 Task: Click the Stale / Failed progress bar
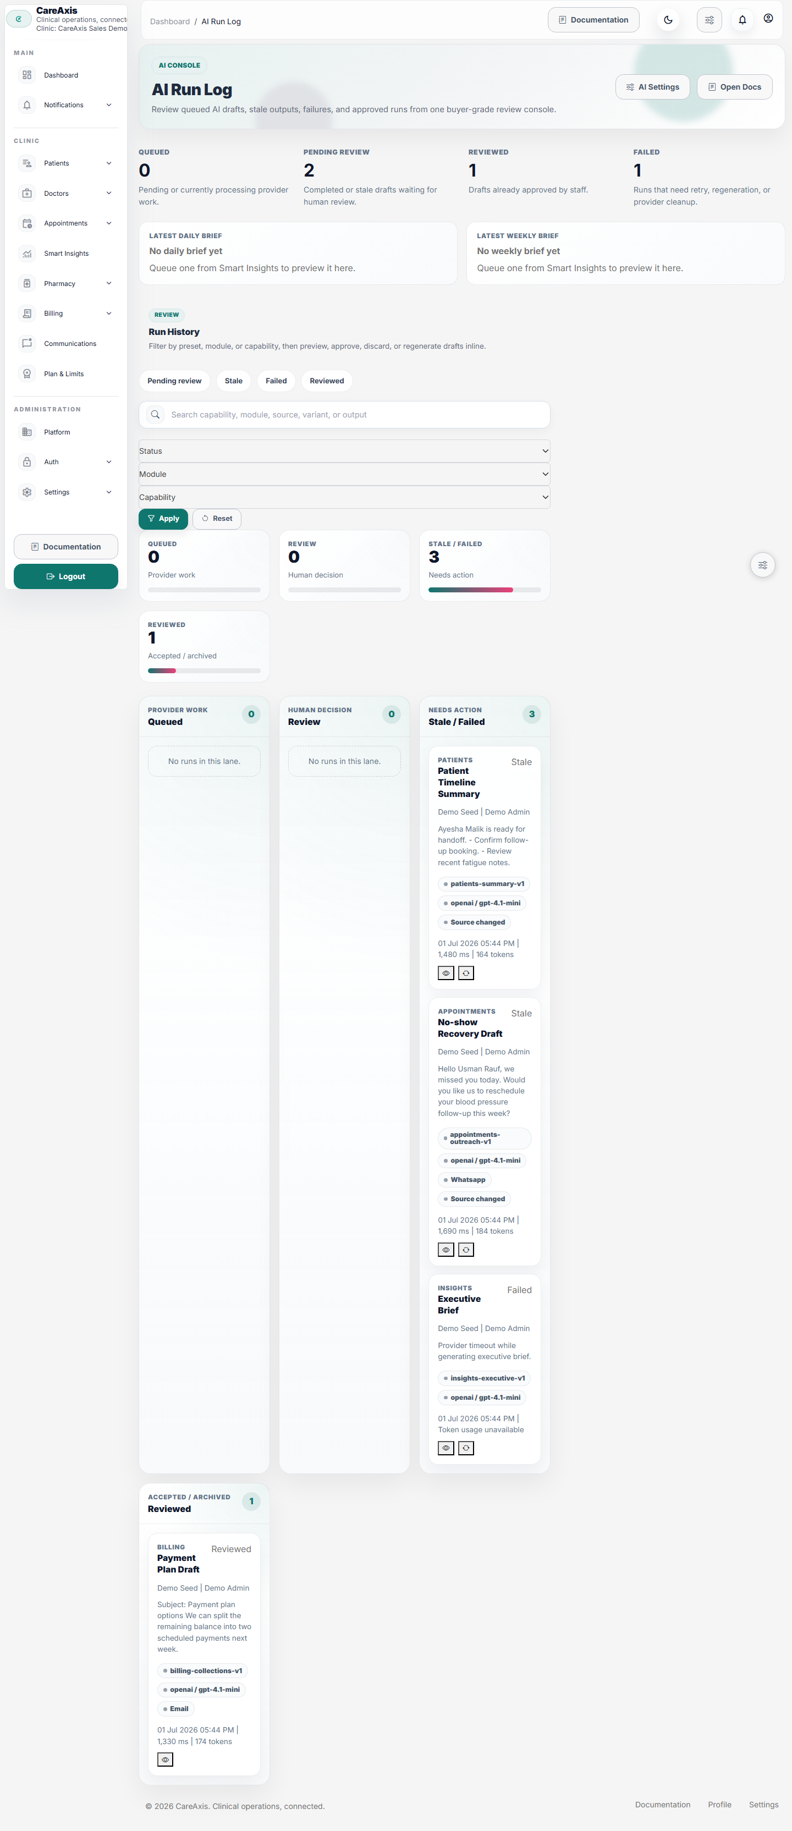pos(484,590)
